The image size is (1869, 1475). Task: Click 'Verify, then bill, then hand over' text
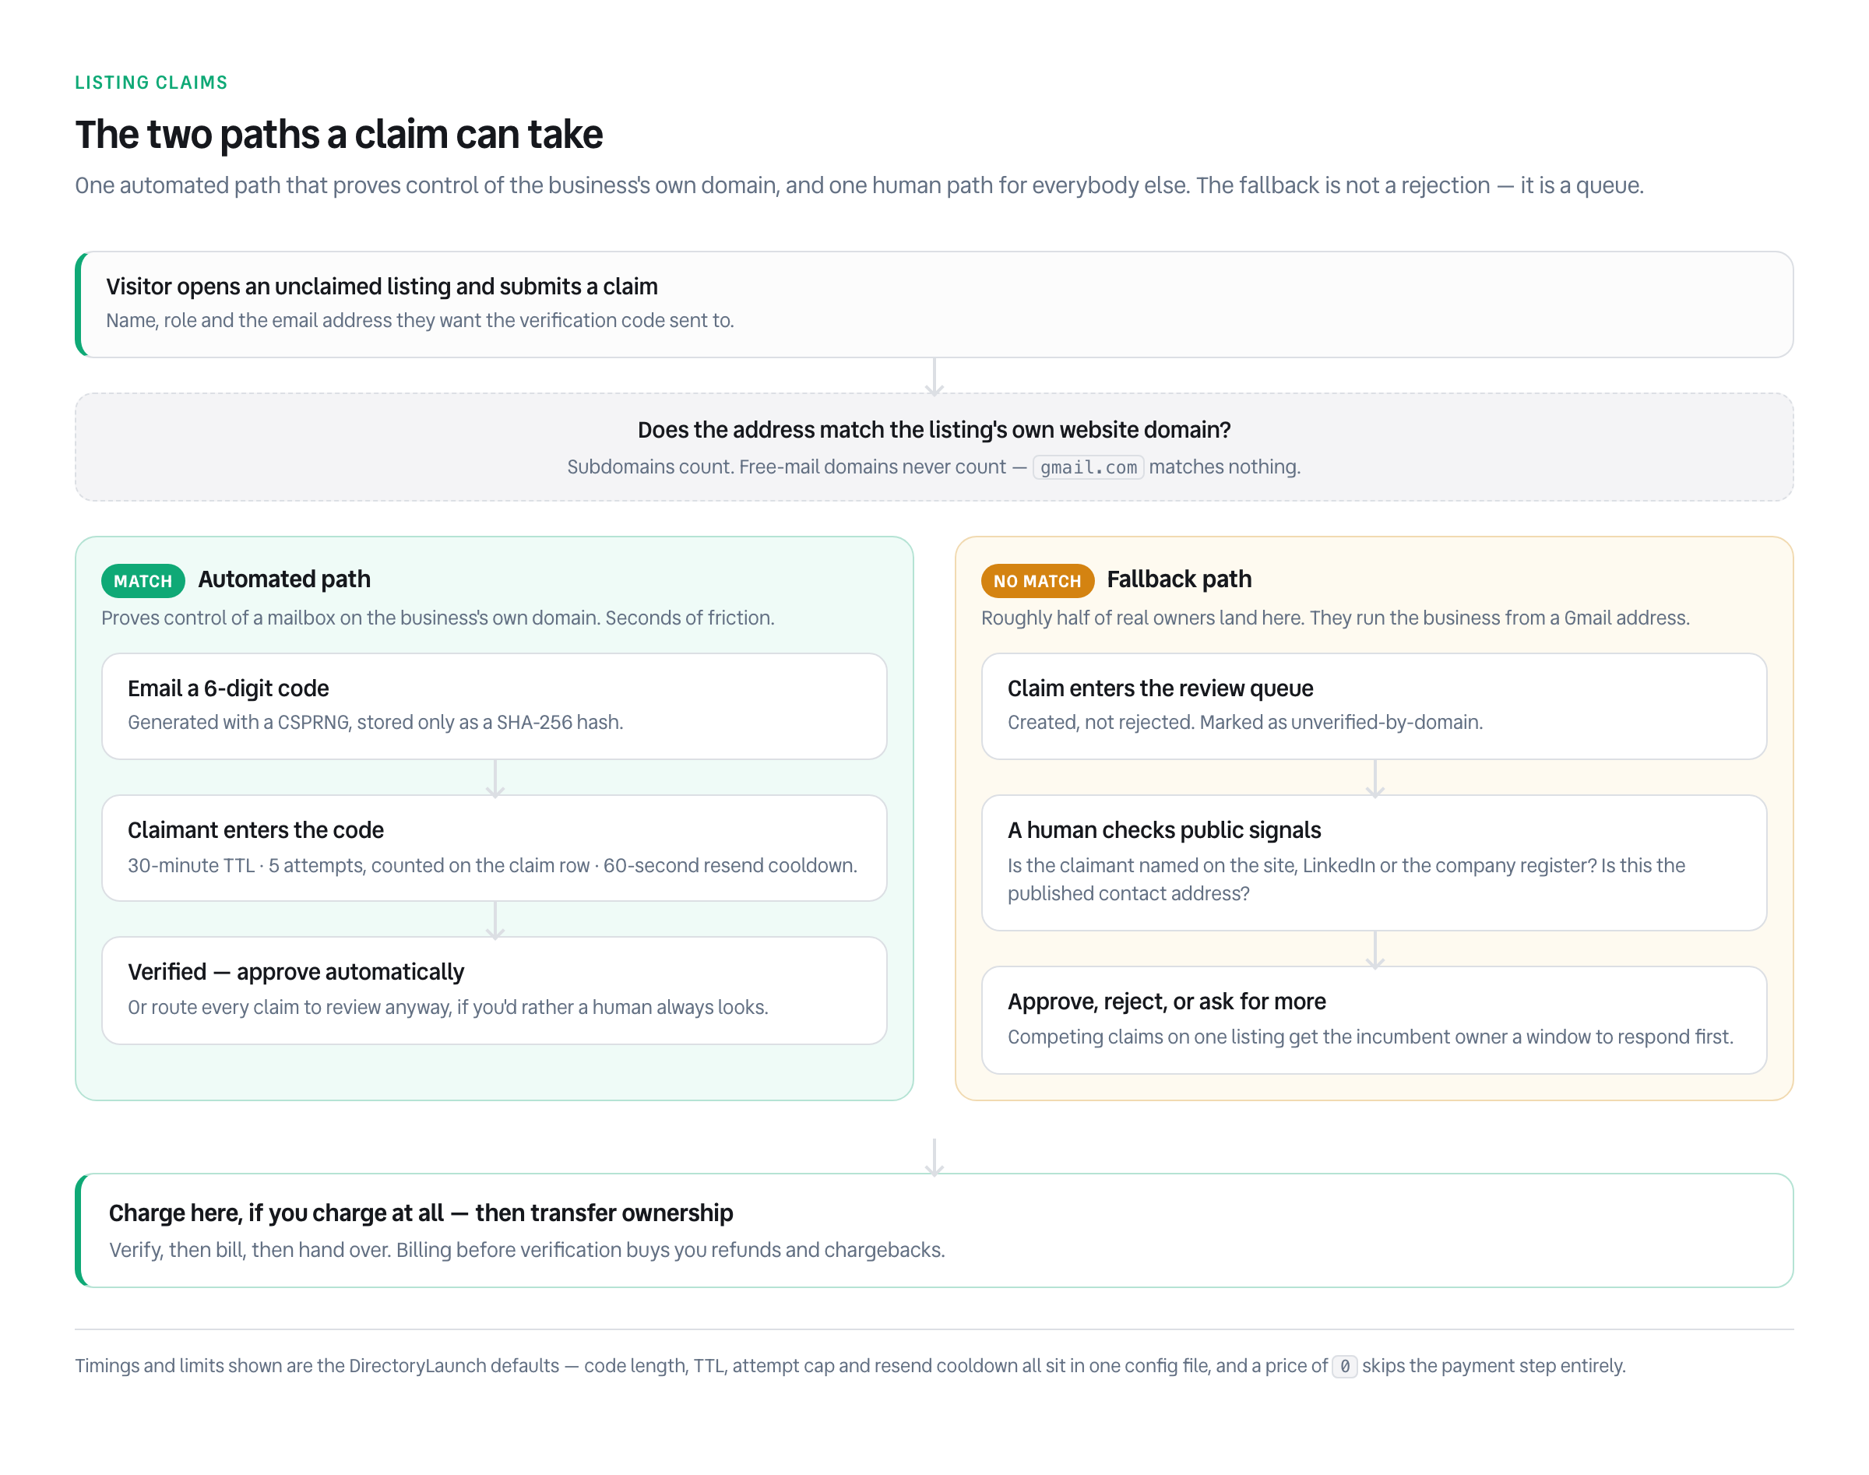pos(527,1250)
